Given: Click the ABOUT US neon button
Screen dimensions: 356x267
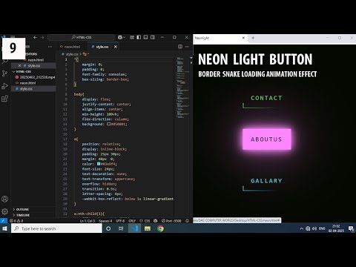Looking at the screenshot, I should 266,139.
